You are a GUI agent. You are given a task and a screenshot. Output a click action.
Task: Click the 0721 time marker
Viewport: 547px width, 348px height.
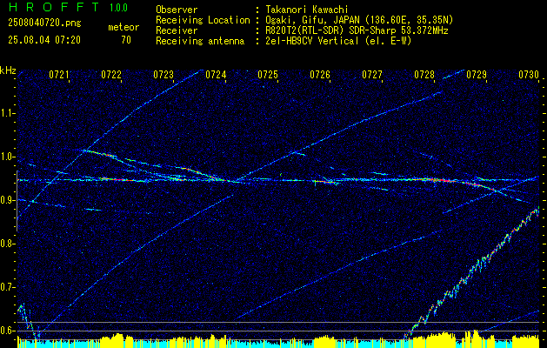click(x=59, y=75)
